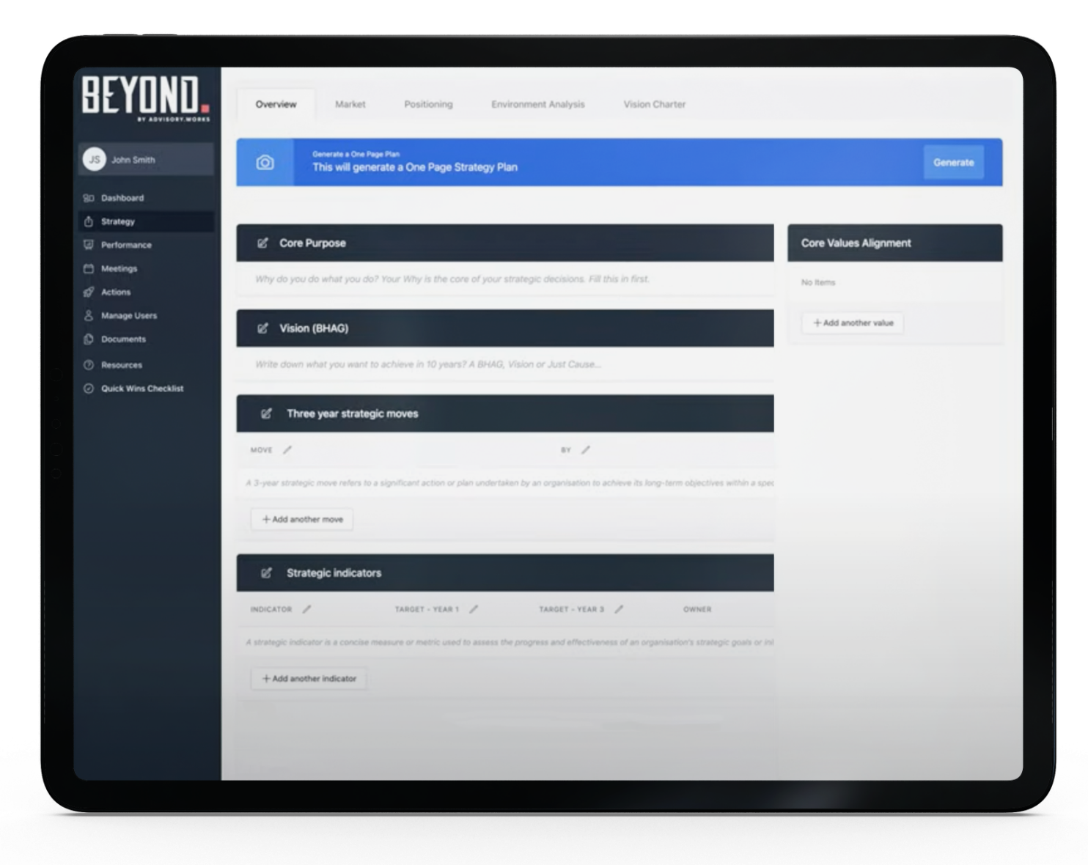Click the strategic move description row

[505, 483]
